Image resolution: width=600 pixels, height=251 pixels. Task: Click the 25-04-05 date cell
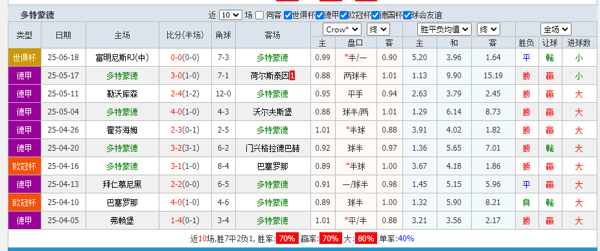[63, 221]
